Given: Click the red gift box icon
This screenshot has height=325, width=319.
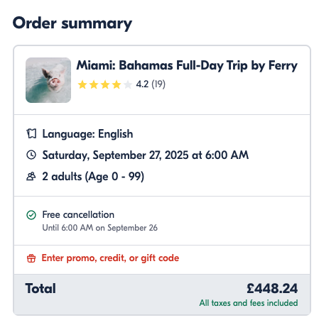Looking at the screenshot, I should [x=31, y=258].
